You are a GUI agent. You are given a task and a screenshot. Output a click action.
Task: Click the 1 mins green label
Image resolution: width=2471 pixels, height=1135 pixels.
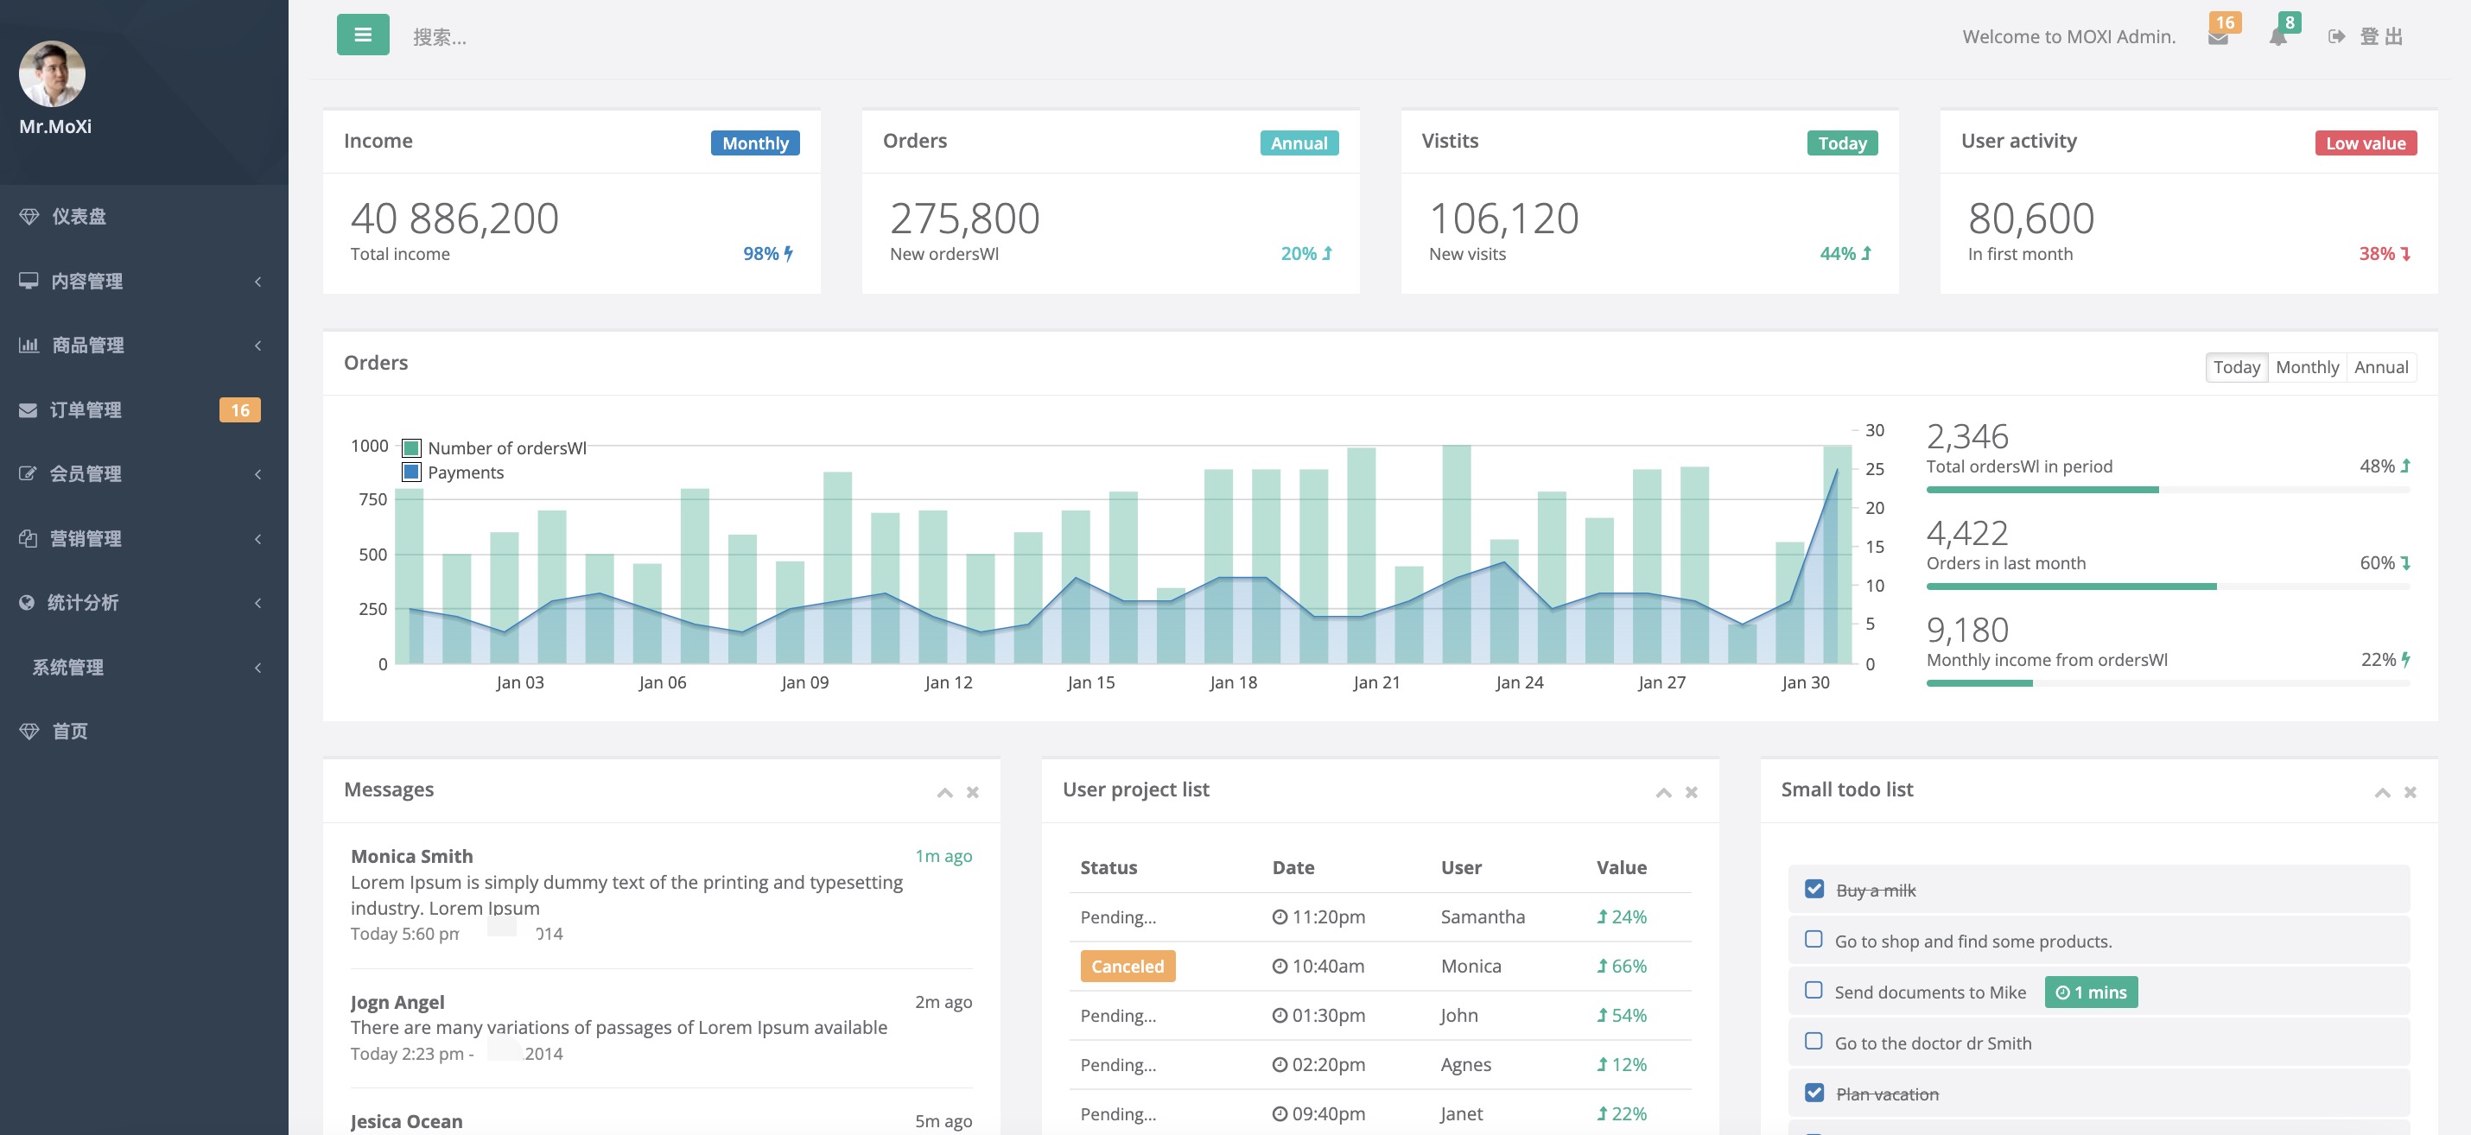point(2091,992)
